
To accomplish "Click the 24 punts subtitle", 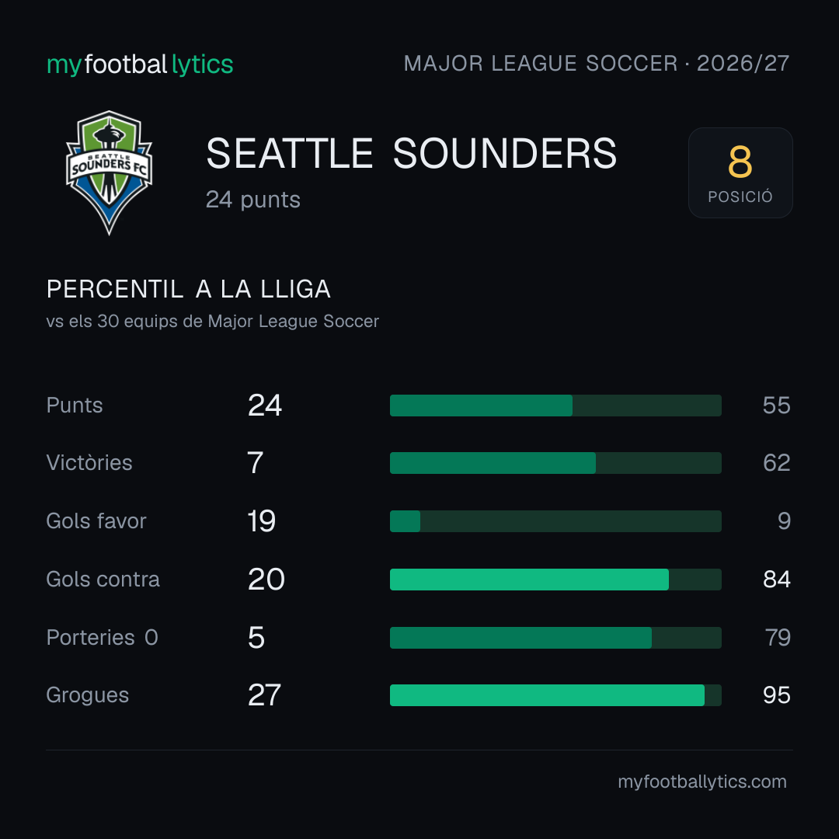I will click(253, 200).
